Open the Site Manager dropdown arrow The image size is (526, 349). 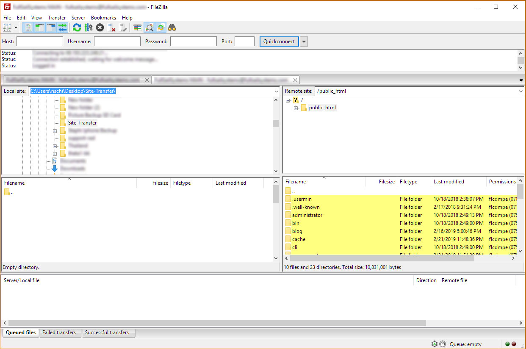[x=16, y=28]
